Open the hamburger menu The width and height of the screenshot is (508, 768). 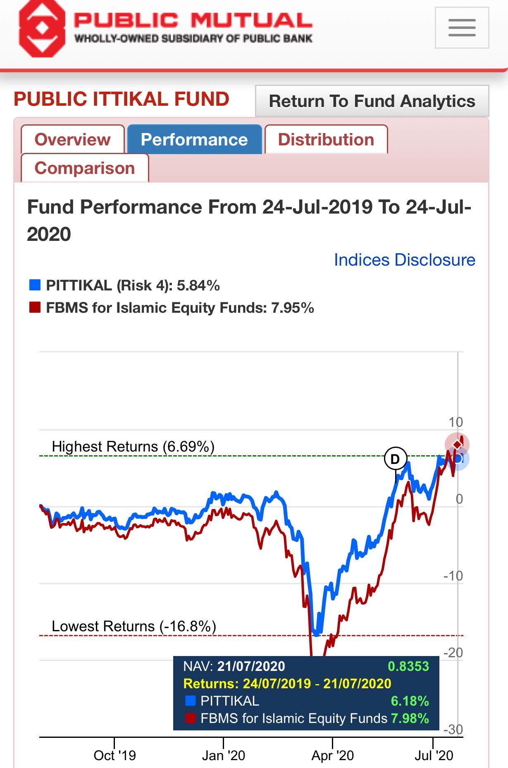click(462, 28)
